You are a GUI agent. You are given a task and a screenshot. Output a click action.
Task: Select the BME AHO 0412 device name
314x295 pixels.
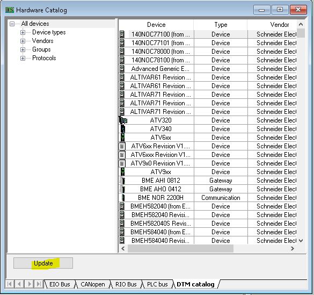(x=160, y=189)
